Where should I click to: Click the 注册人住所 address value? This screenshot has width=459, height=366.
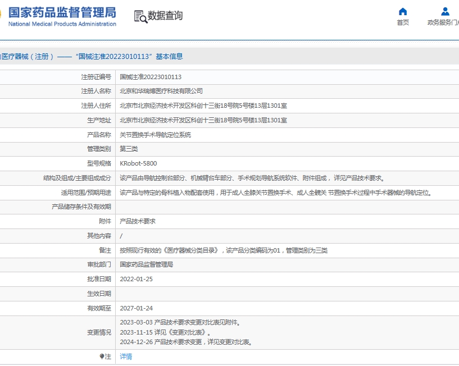tap(203, 106)
